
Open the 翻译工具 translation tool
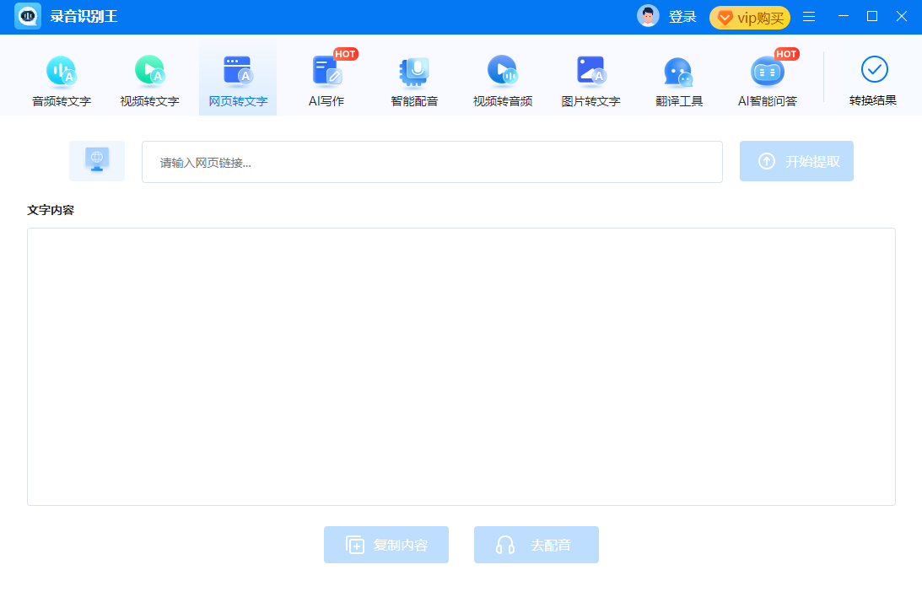click(678, 82)
